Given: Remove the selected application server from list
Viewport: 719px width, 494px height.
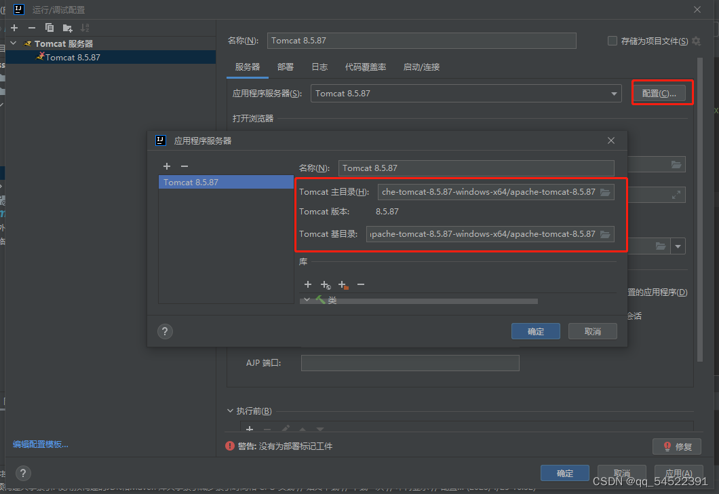Looking at the screenshot, I should click(x=184, y=166).
